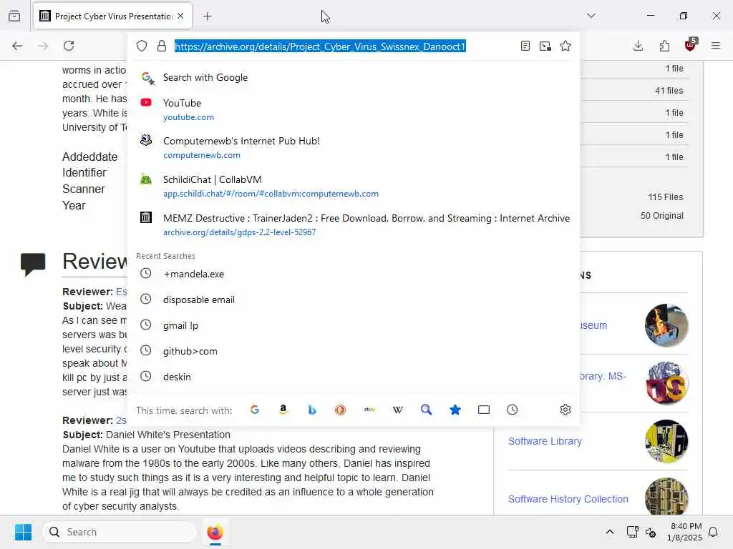733x549 pixels.
Task: Open Software History Collection link
Action: pos(568,499)
